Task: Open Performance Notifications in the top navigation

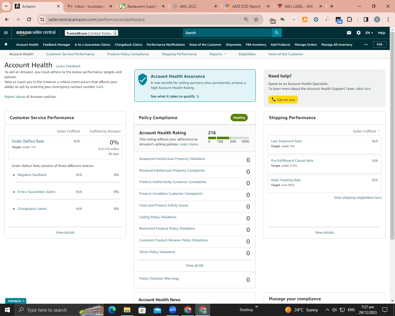Action: (166, 44)
